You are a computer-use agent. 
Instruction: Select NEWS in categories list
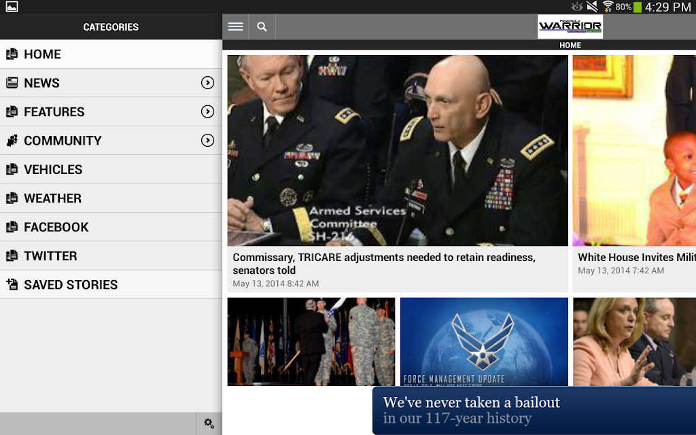click(111, 83)
